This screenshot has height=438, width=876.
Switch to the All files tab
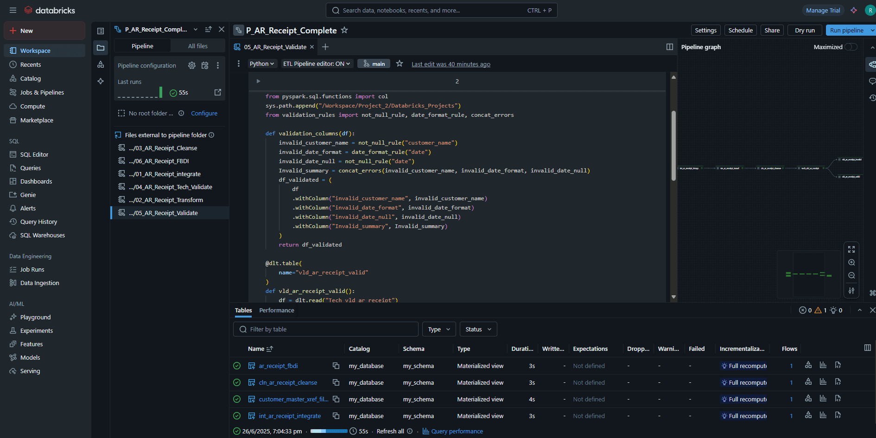pos(198,46)
